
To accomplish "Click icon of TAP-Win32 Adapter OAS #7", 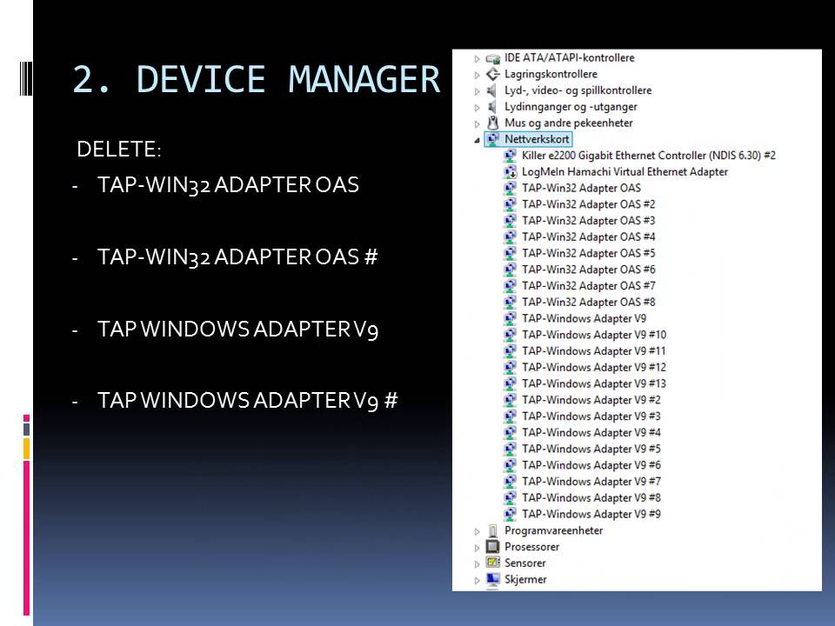I will pos(511,286).
